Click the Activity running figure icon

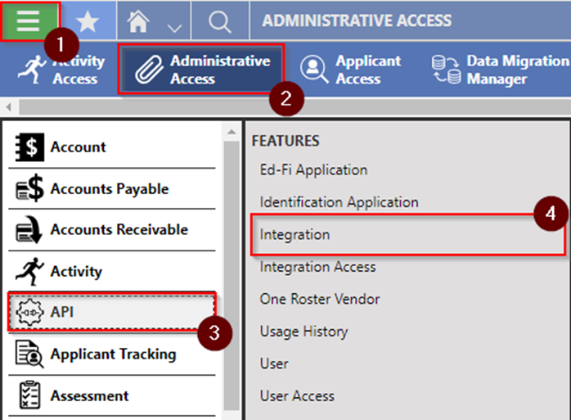[29, 271]
